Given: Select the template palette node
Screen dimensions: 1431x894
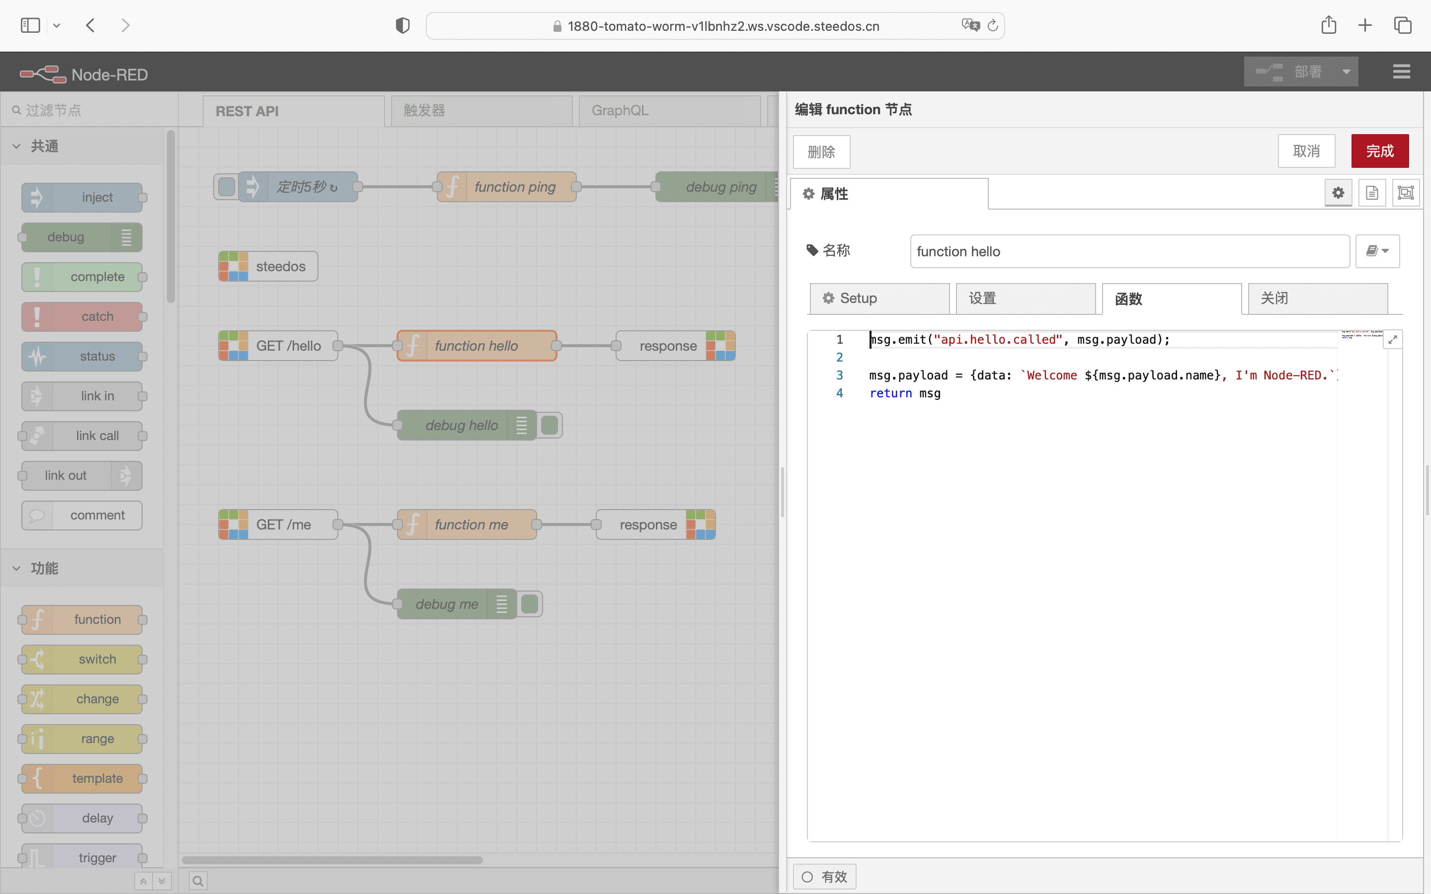Looking at the screenshot, I should click(x=82, y=778).
